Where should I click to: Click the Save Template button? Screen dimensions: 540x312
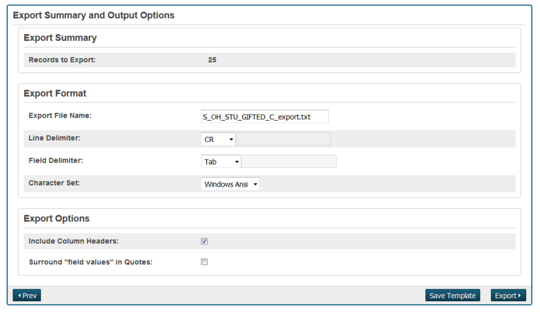452,295
